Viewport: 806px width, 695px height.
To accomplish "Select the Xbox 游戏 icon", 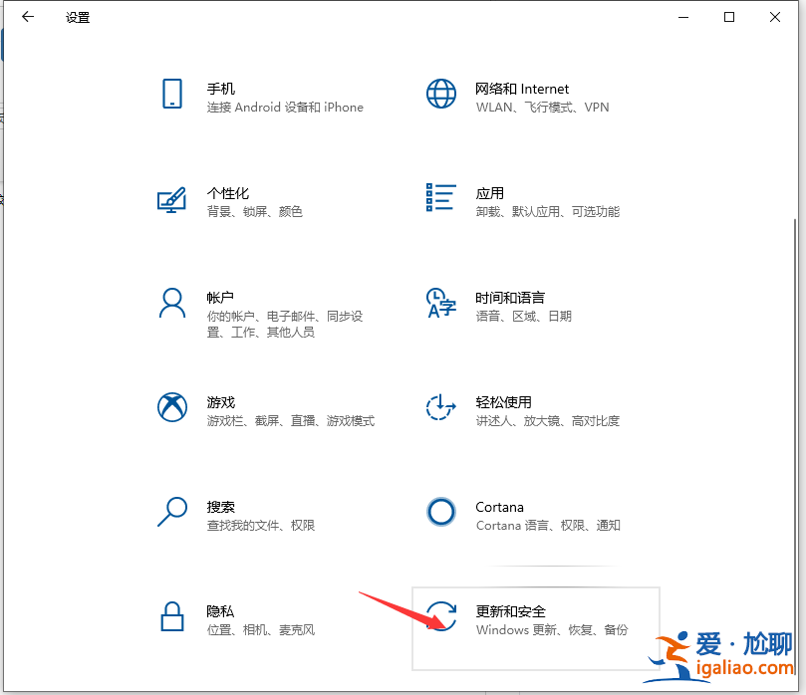I will (x=172, y=409).
